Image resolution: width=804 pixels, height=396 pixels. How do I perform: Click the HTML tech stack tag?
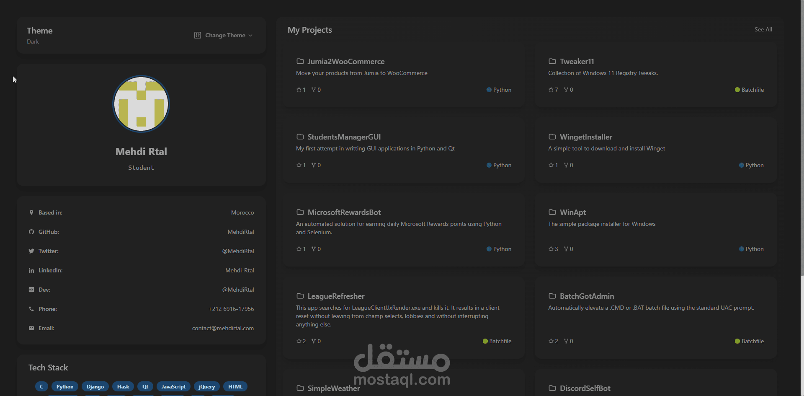[x=235, y=386]
